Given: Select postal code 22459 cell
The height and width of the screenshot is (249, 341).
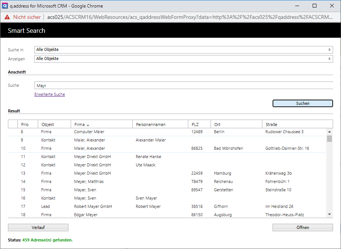Looking at the screenshot, I should pyautogui.click(x=197, y=173).
